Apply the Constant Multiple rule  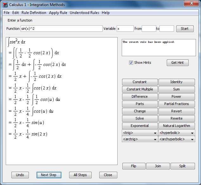140,89
